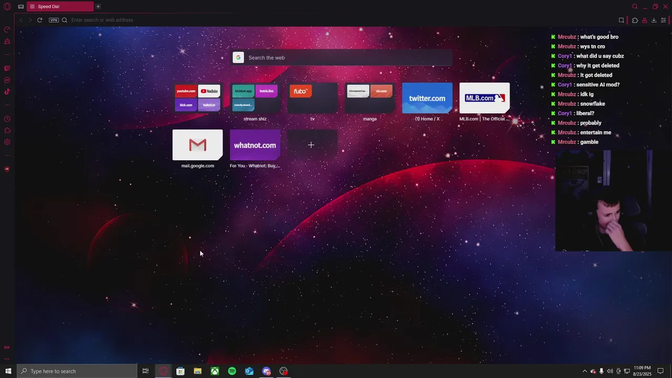Open GX Cleaner in sidebar
This screenshot has height=378, width=672.
click(7, 41)
